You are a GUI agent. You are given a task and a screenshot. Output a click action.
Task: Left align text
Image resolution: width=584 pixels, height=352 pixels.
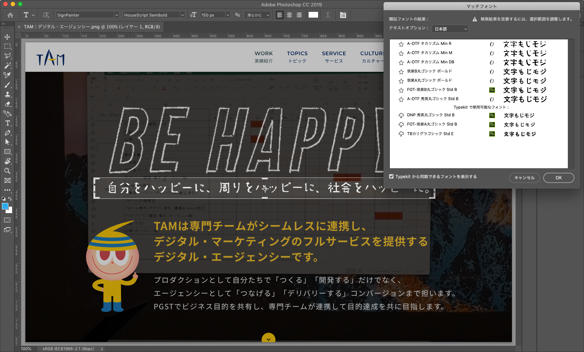pyautogui.click(x=280, y=15)
